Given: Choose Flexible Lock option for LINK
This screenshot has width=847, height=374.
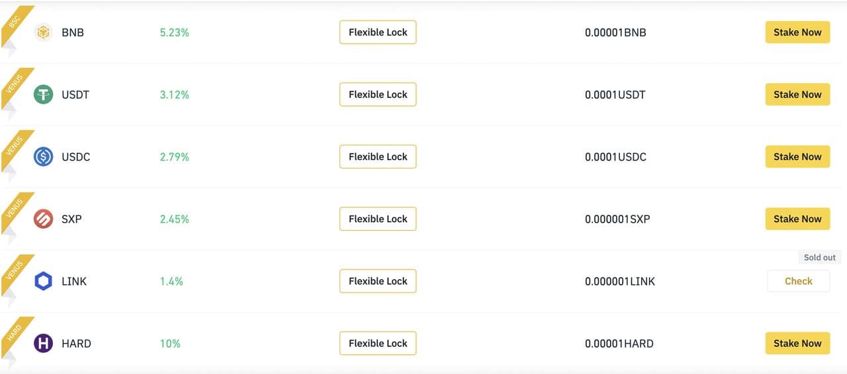Looking at the screenshot, I should 378,281.
